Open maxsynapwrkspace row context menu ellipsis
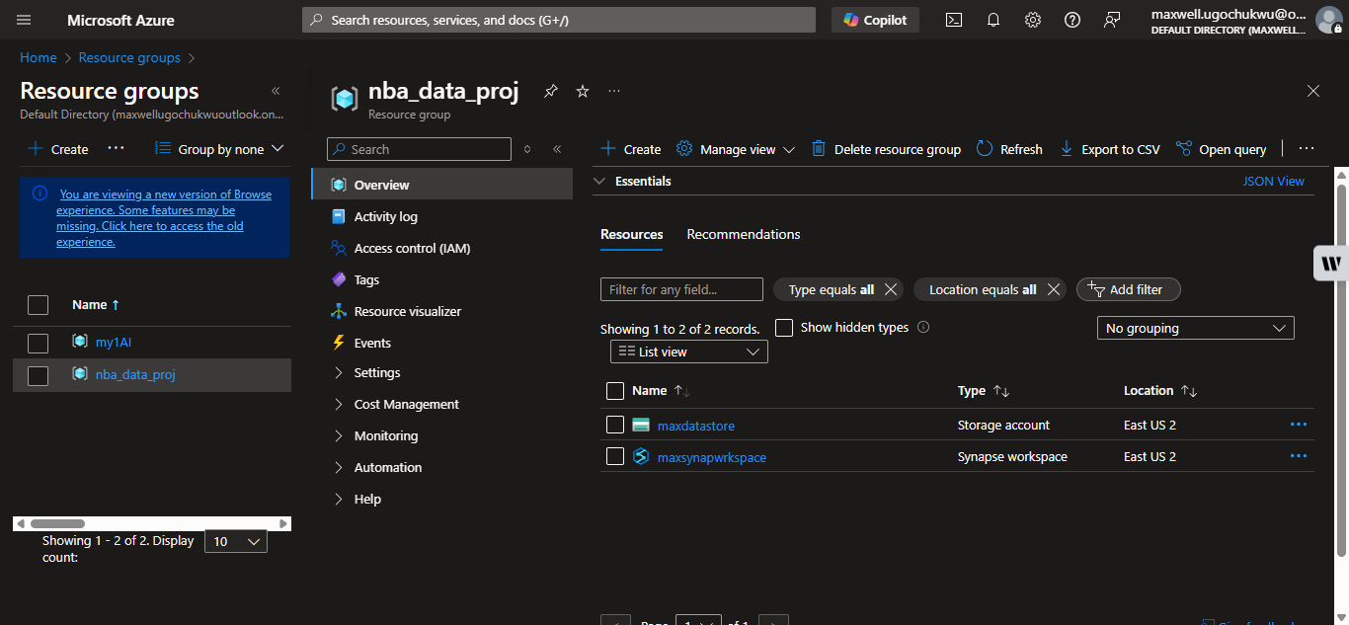Screen dimensions: 1349x625 1299,456
